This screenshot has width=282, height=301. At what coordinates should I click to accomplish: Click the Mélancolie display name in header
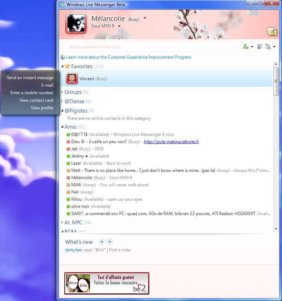tap(108, 19)
